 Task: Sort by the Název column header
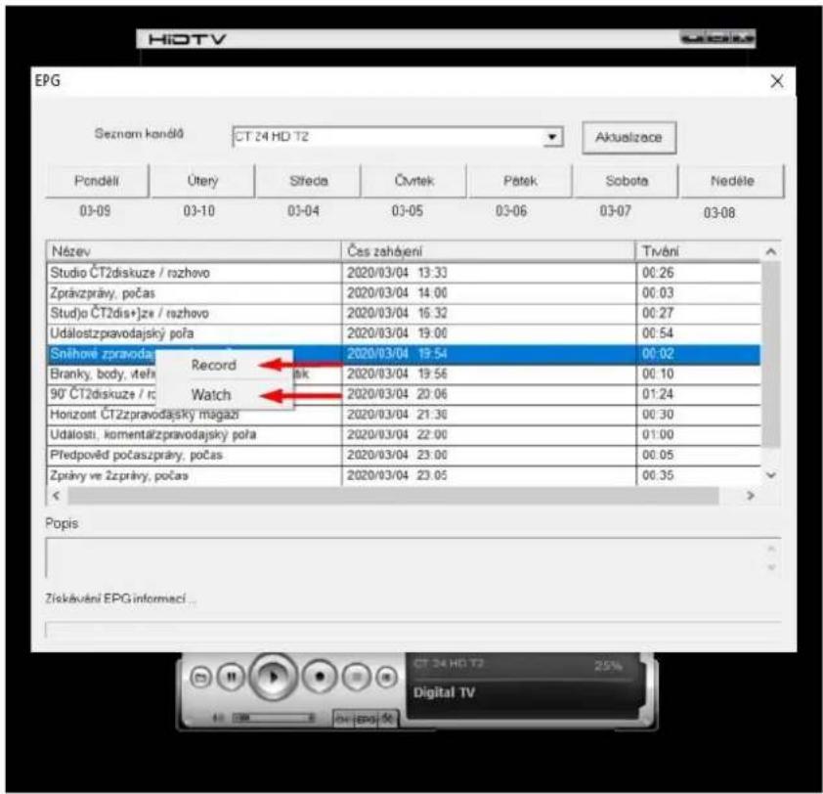click(x=194, y=251)
